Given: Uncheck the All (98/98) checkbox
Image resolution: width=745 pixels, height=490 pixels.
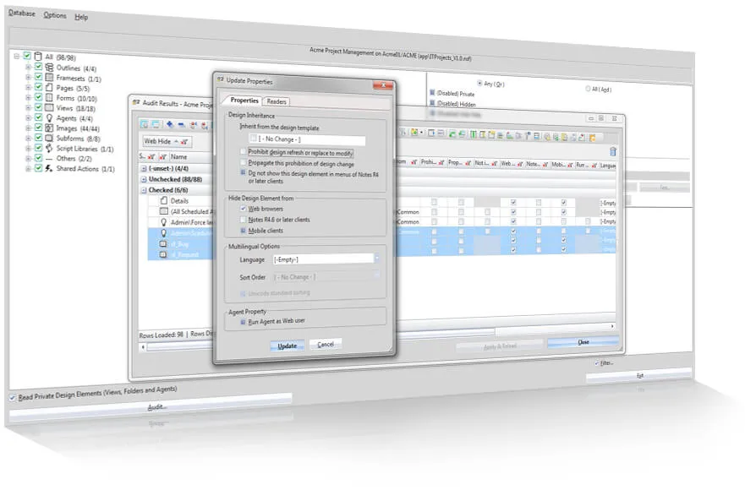Looking at the screenshot, I should click(28, 56).
